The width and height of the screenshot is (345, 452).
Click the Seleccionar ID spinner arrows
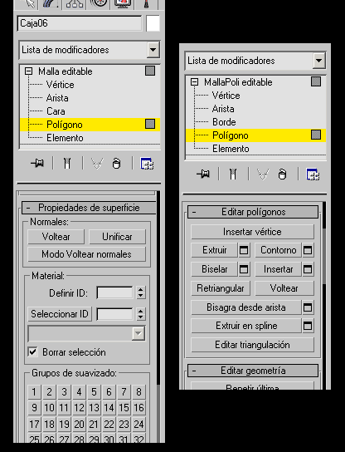[141, 314]
